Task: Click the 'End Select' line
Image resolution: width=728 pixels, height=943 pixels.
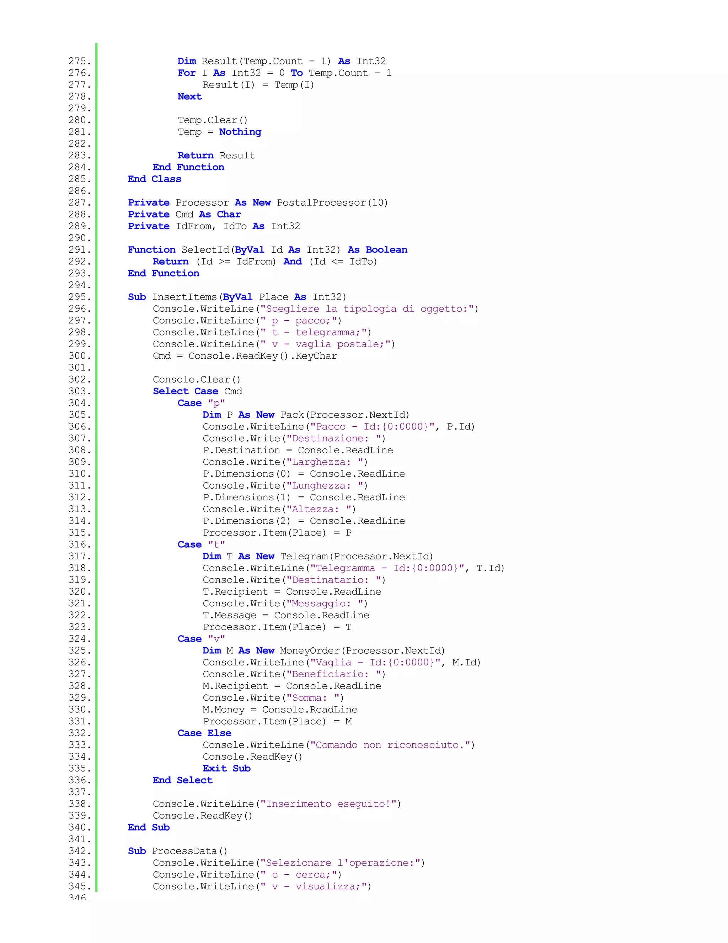Action: coord(182,780)
